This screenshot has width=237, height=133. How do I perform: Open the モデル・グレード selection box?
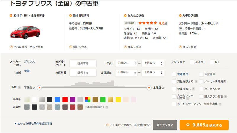(x=83, y=63)
